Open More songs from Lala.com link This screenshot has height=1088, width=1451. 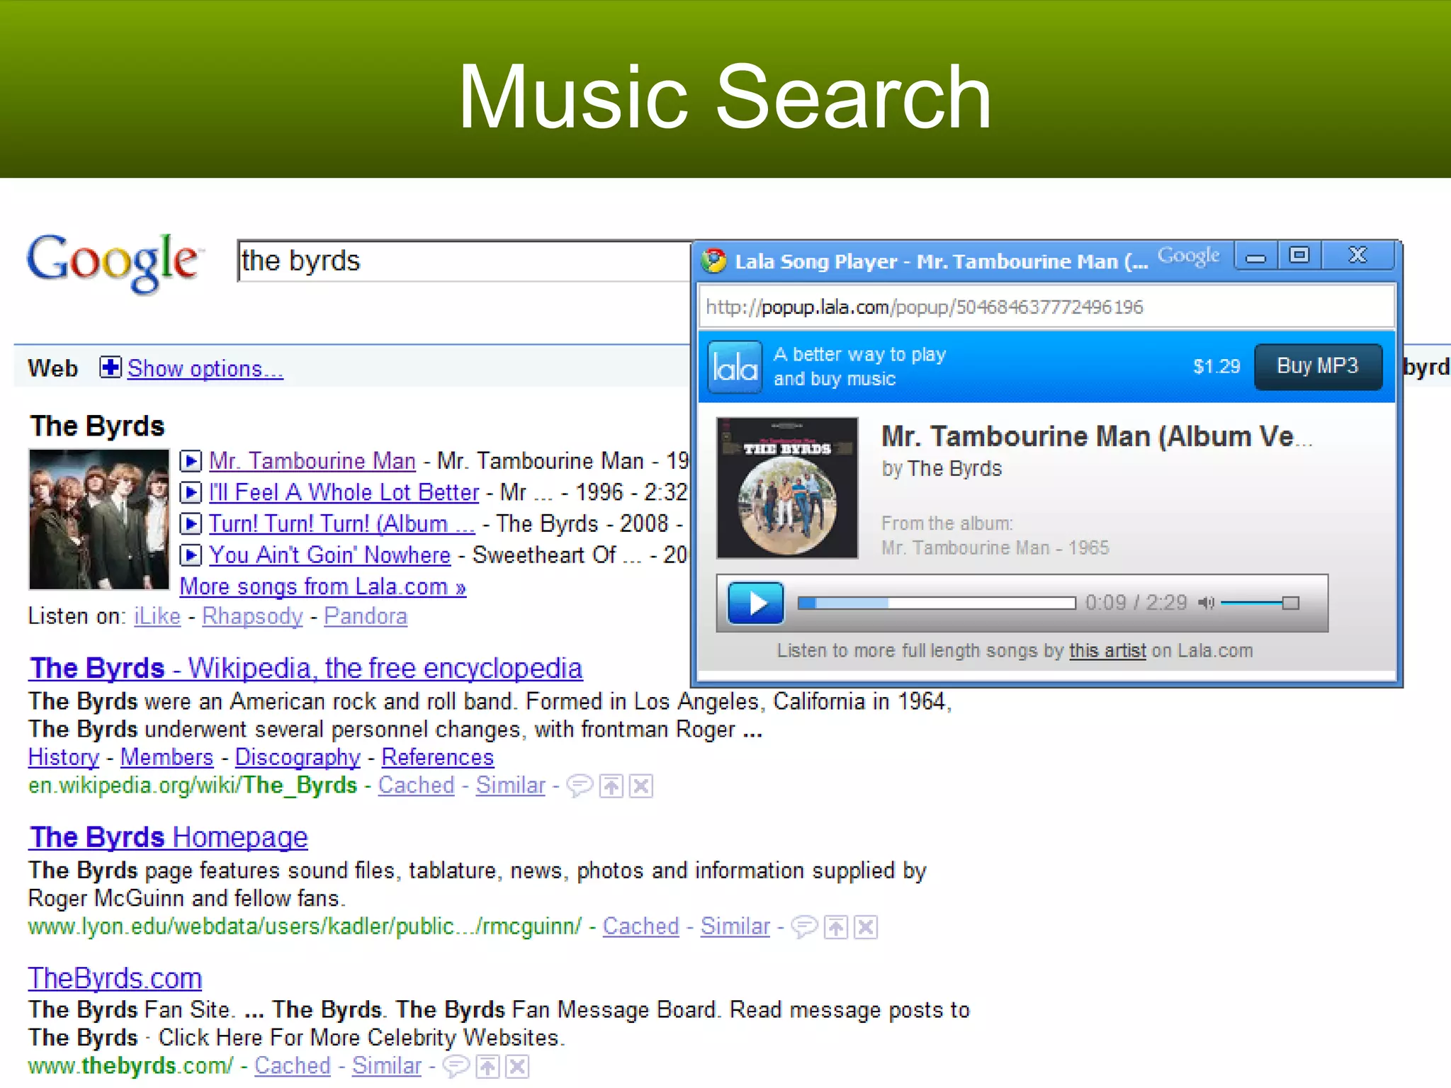[x=323, y=586]
